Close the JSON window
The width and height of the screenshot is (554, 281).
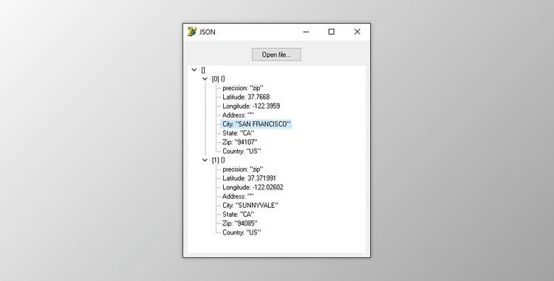[358, 32]
